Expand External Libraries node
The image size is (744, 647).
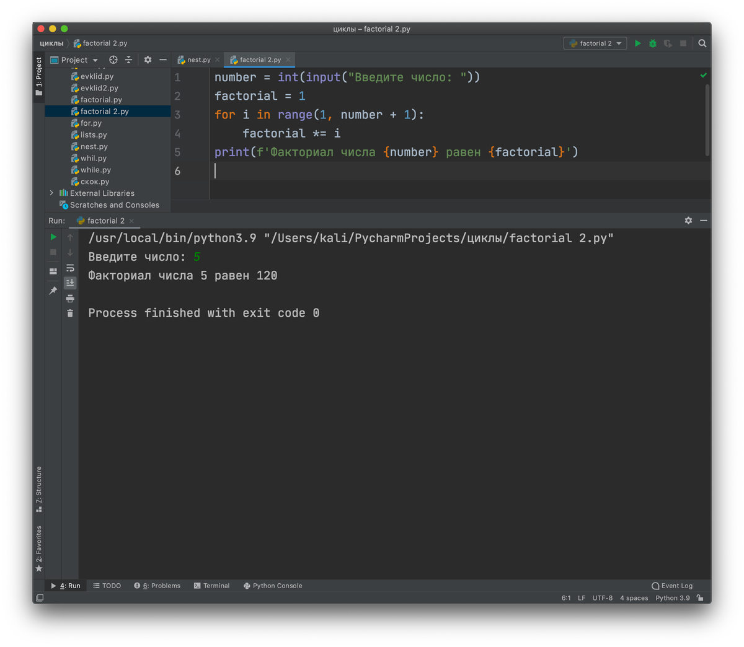51,193
